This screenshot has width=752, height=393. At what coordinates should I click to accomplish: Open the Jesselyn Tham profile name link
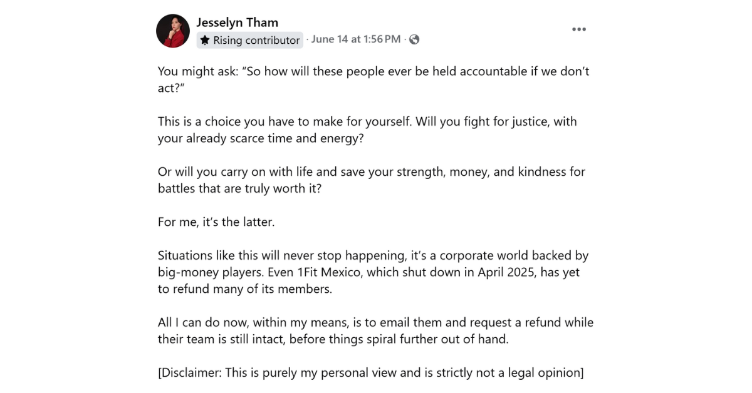click(238, 23)
